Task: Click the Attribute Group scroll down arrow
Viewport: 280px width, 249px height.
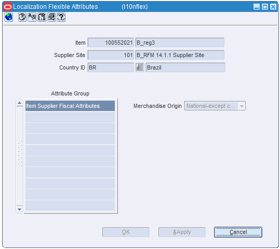Action: pos(19,209)
